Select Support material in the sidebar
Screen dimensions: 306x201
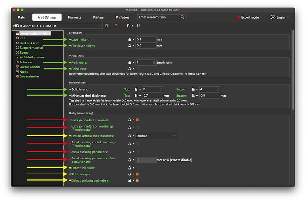[31, 47]
